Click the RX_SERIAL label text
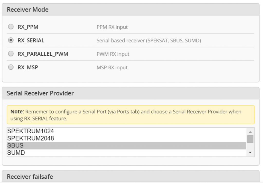Viewport: 263px width, 183px height. (x=31, y=40)
